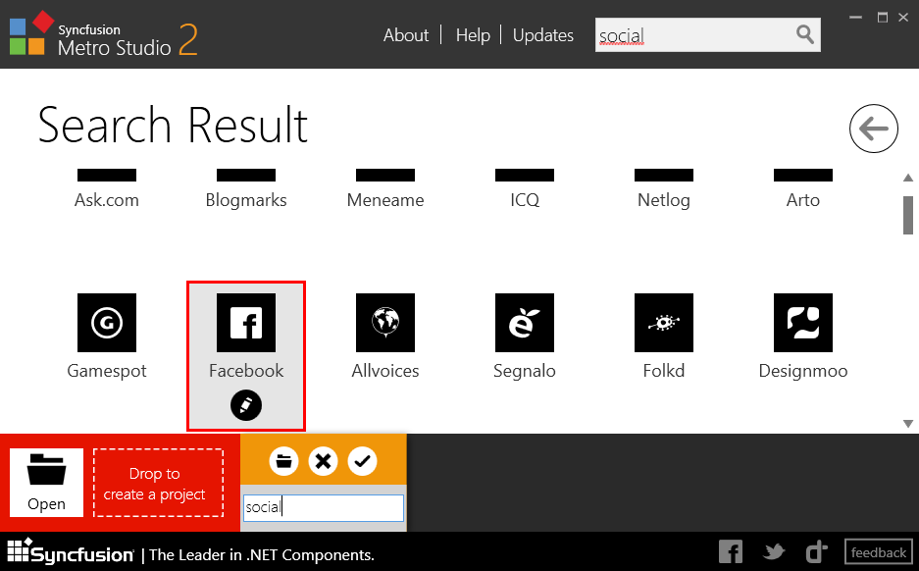Edit the Facebook icon with the pencil button
Screen dimensions: 919x571
pos(246,405)
